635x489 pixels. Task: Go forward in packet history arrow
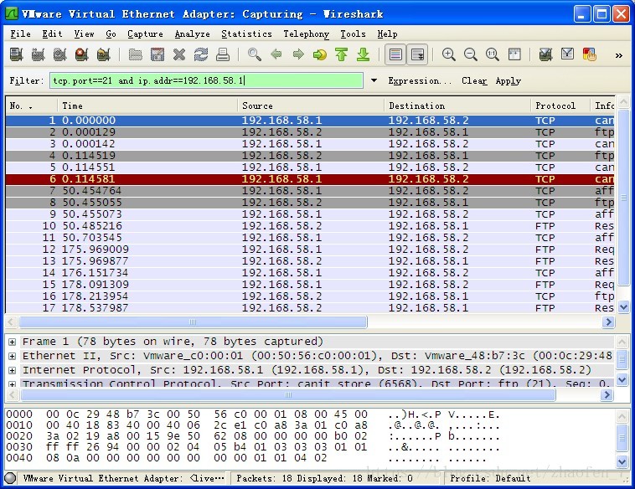click(298, 54)
